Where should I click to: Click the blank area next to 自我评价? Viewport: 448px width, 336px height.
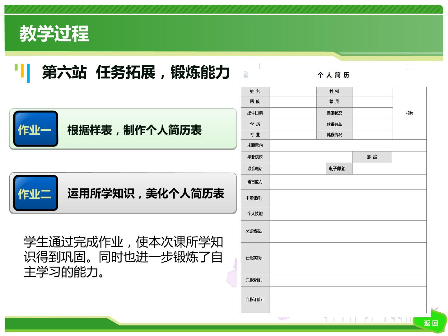pyautogui.click(x=348, y=300)
